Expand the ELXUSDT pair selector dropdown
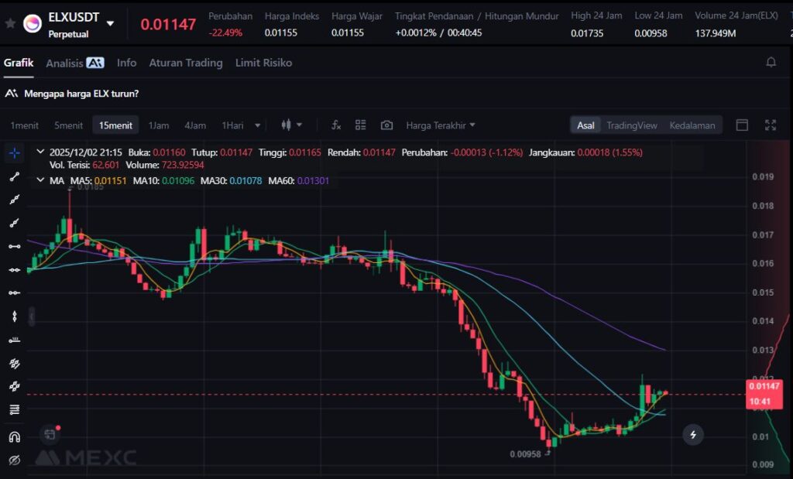 pos(110,23)
